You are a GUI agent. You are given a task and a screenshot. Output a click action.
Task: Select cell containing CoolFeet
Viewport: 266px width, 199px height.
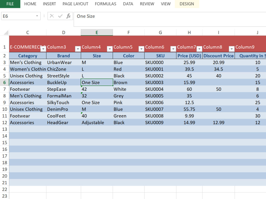click(x=64, y=116)
